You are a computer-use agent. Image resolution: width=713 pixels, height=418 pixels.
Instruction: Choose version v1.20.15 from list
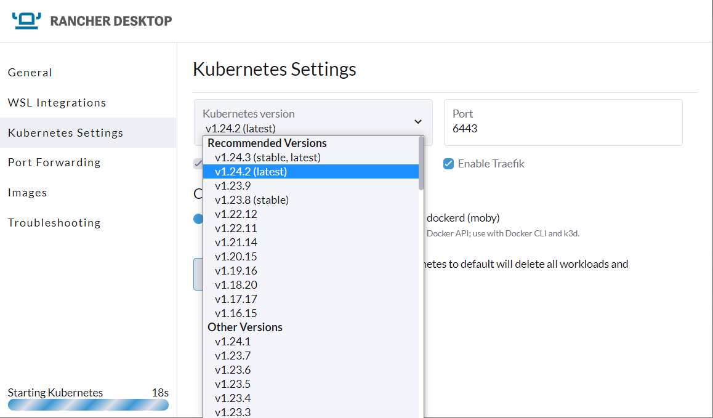310,256
